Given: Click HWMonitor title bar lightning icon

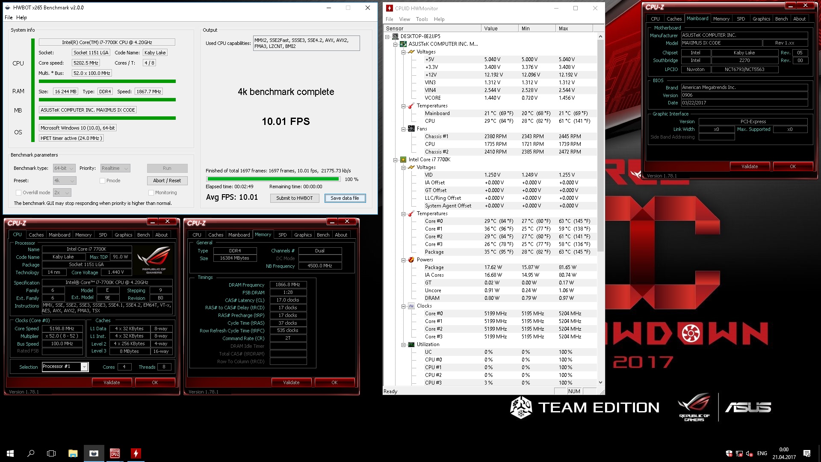Looking at the screenshot, I should pyautogui.click(x=389, y=8).
